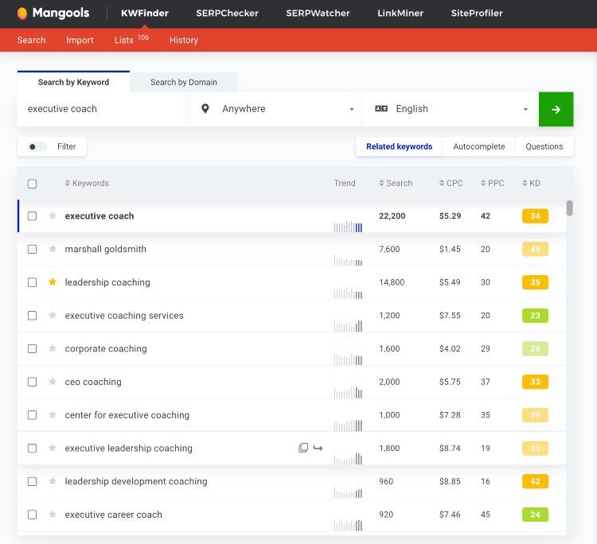Sort by CPC column
Viewport: 597px width, 544px height.
pyautogui.click(x=451, y=183)
